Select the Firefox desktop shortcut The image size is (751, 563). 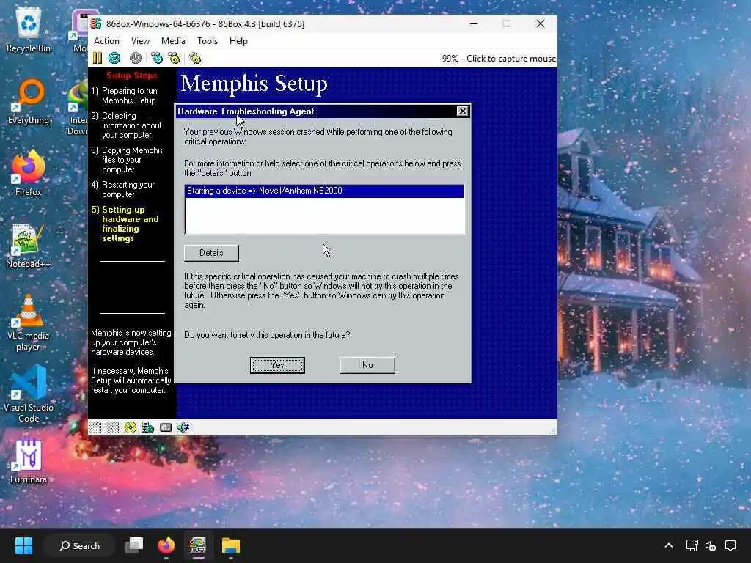[29, 173]
